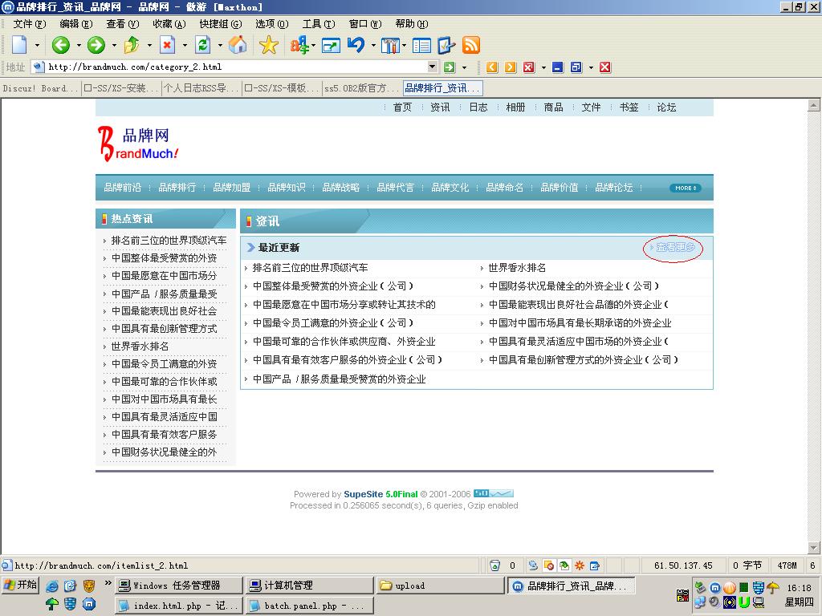Switch to batch.panel.php taskbar button
822x616 pixels.
click(309, 606)
